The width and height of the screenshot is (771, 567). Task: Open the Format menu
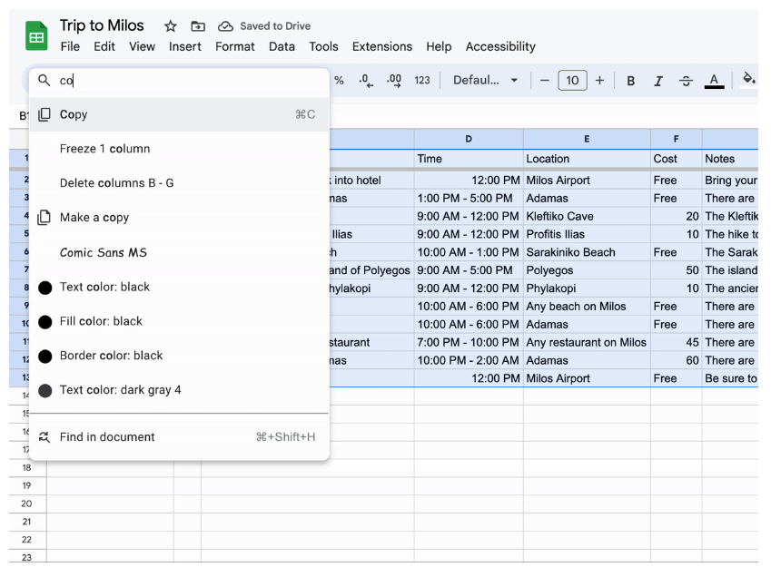tap(235, 46)
